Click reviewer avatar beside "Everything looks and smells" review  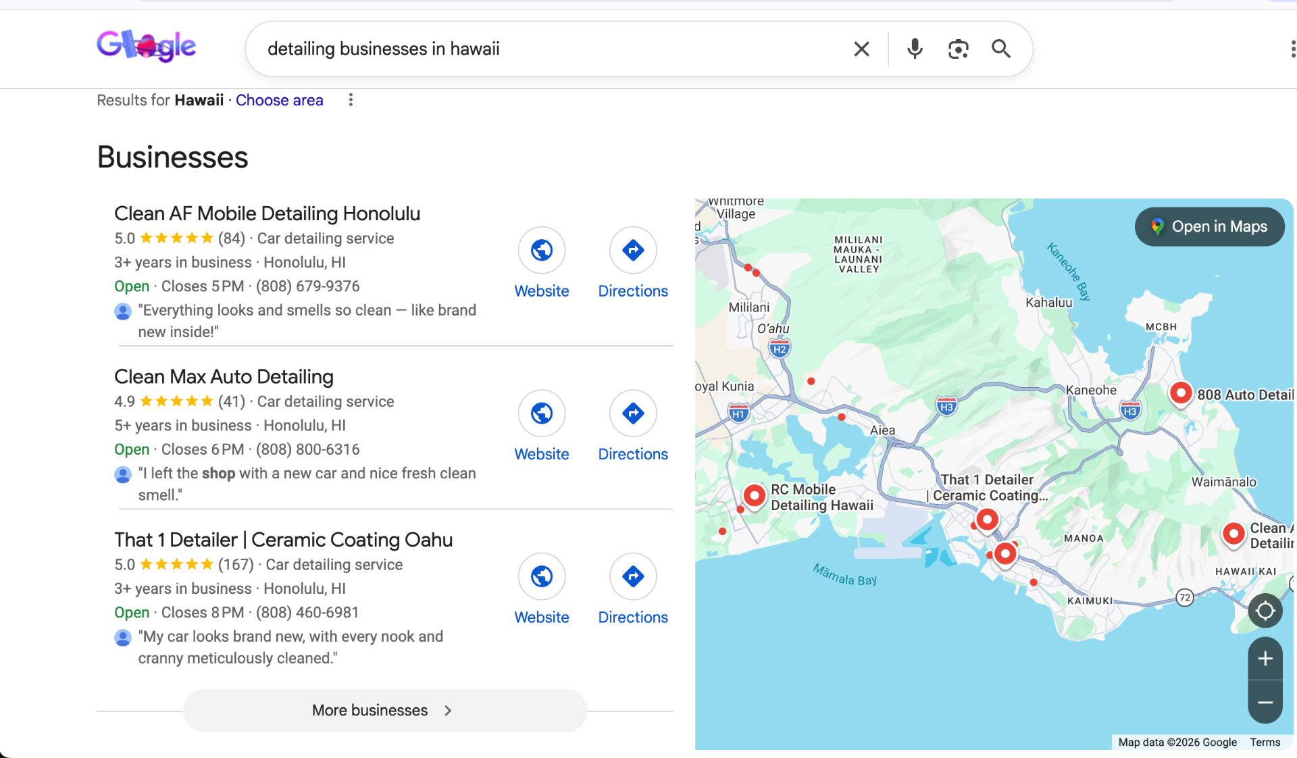point(123,311)
